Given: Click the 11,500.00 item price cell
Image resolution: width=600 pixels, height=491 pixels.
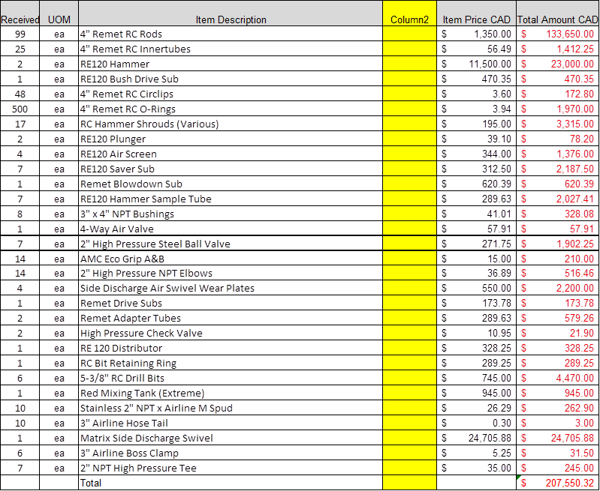Looking at the screenshot, I should [476, 64].
